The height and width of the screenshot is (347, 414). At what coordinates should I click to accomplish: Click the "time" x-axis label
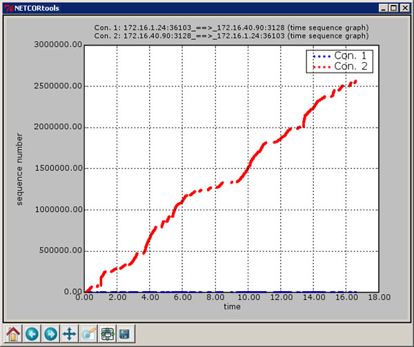[232, 306]
